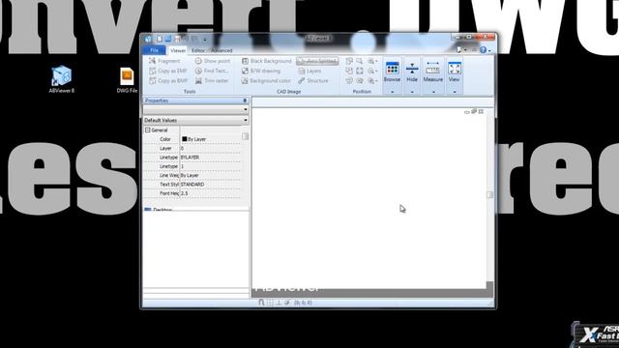The width and height of the screenshot is (619, 348).
Task: Toggle Black Background option
Action: (x=267, y=61)
